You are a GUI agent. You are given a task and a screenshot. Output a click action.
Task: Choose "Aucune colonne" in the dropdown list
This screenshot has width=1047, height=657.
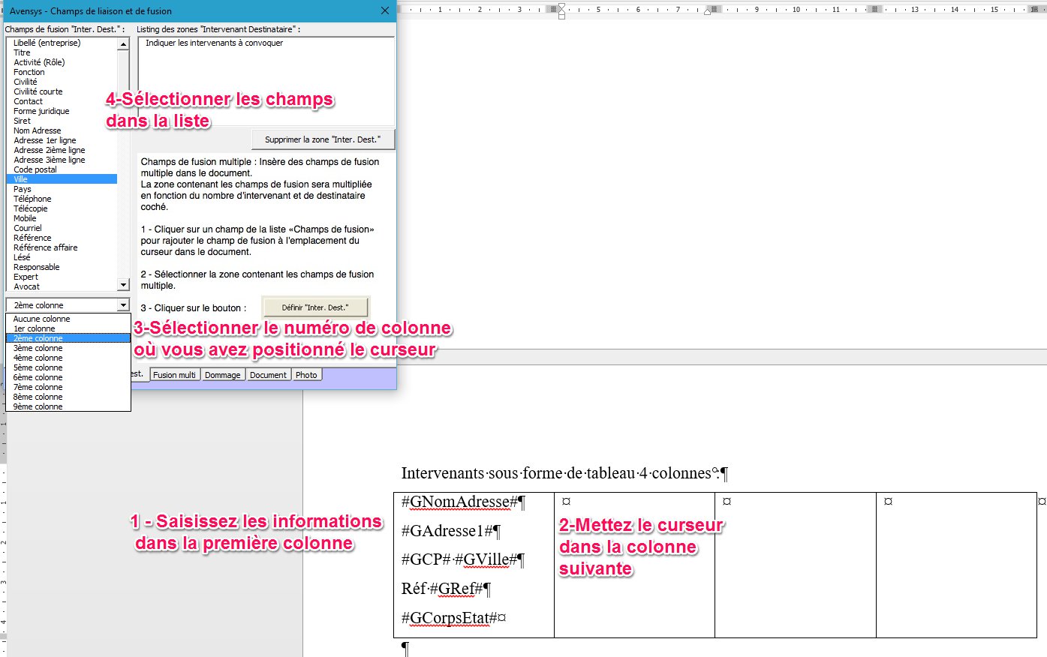pyautogui.click(x=41, y=319)
